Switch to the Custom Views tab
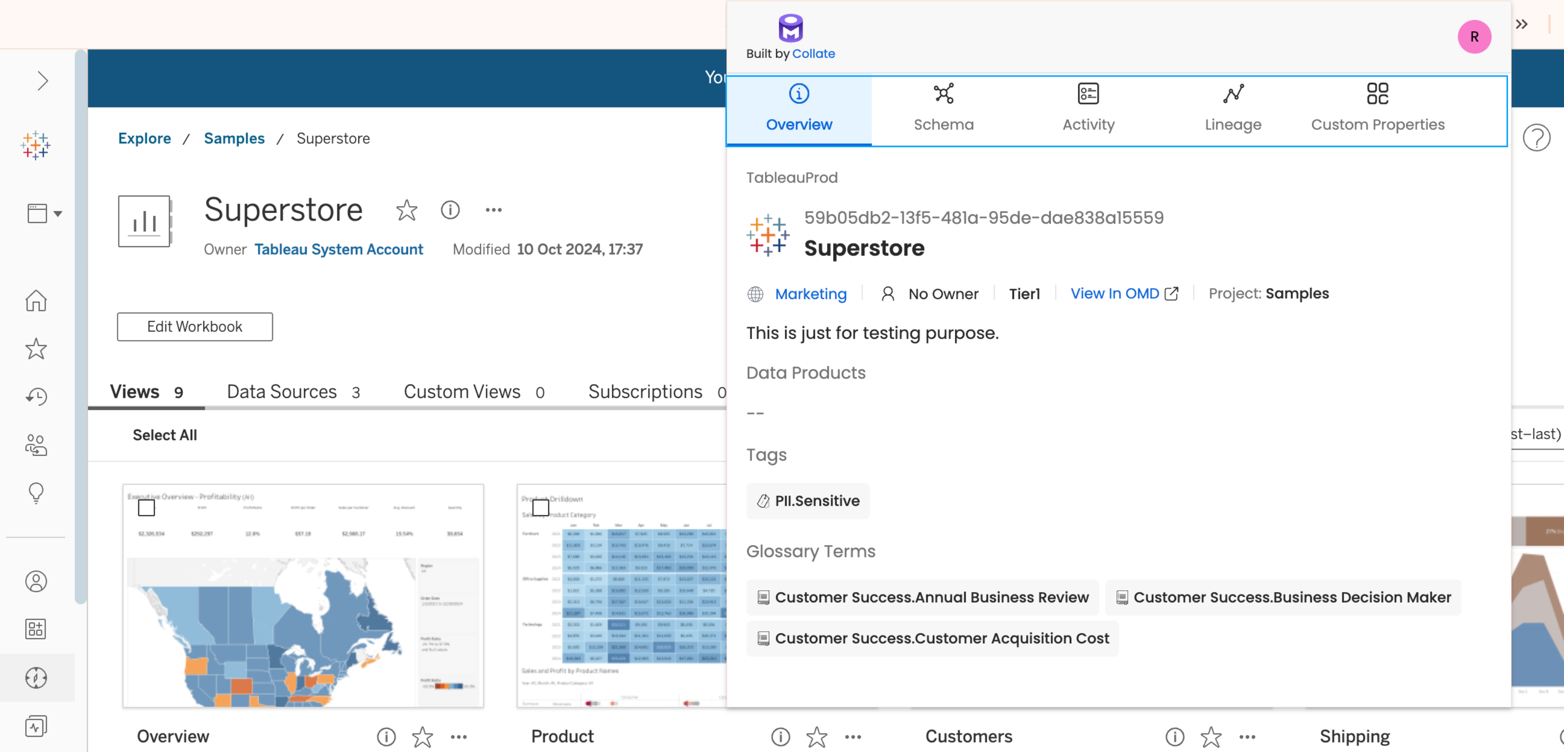Image resolution: width=1564 pixels, height=752 pixels. point(474,392)
